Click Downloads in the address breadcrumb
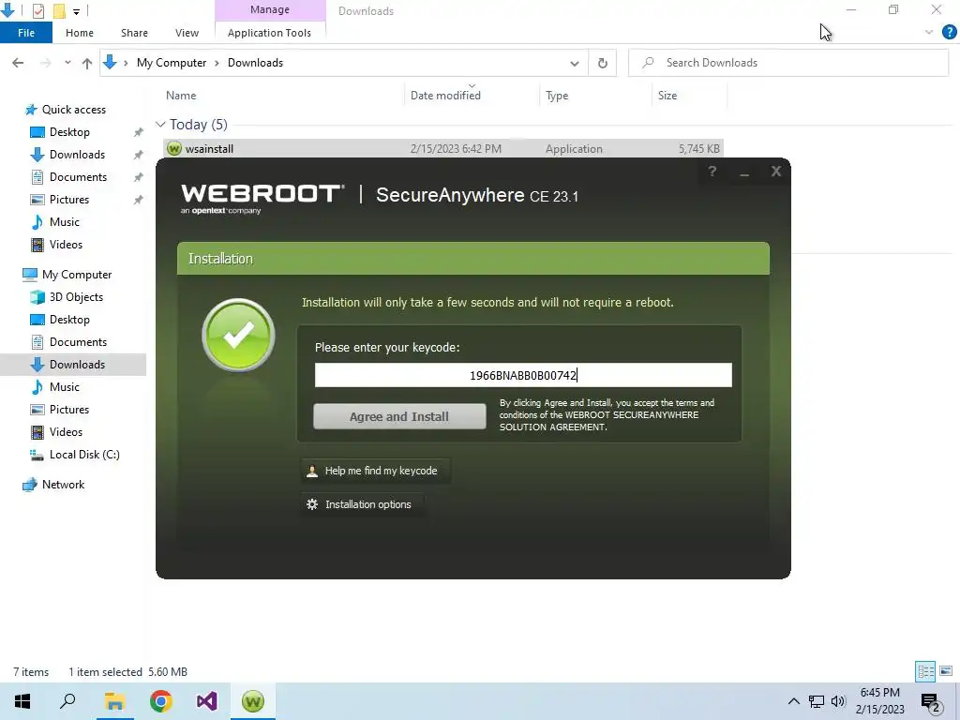Viewport: 960px width, 720px height. tap(255, 63)
